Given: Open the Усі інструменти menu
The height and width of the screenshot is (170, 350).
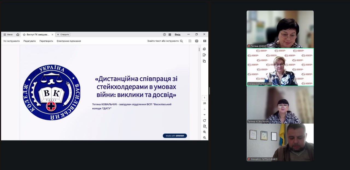Looking at the screenshot, I should tap(11, 41).
